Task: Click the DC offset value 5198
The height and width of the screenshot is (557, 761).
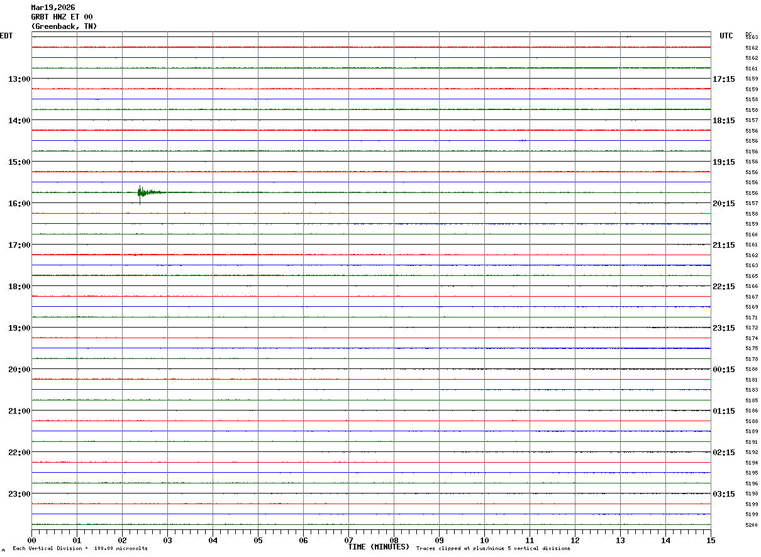Action: [x=752, y=494]
